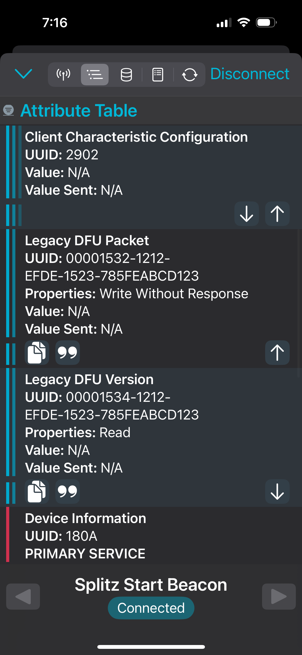Collapse the panel with the down chevron
The image size is (302, 655).
pyautogui.click(x=24, y=74)
